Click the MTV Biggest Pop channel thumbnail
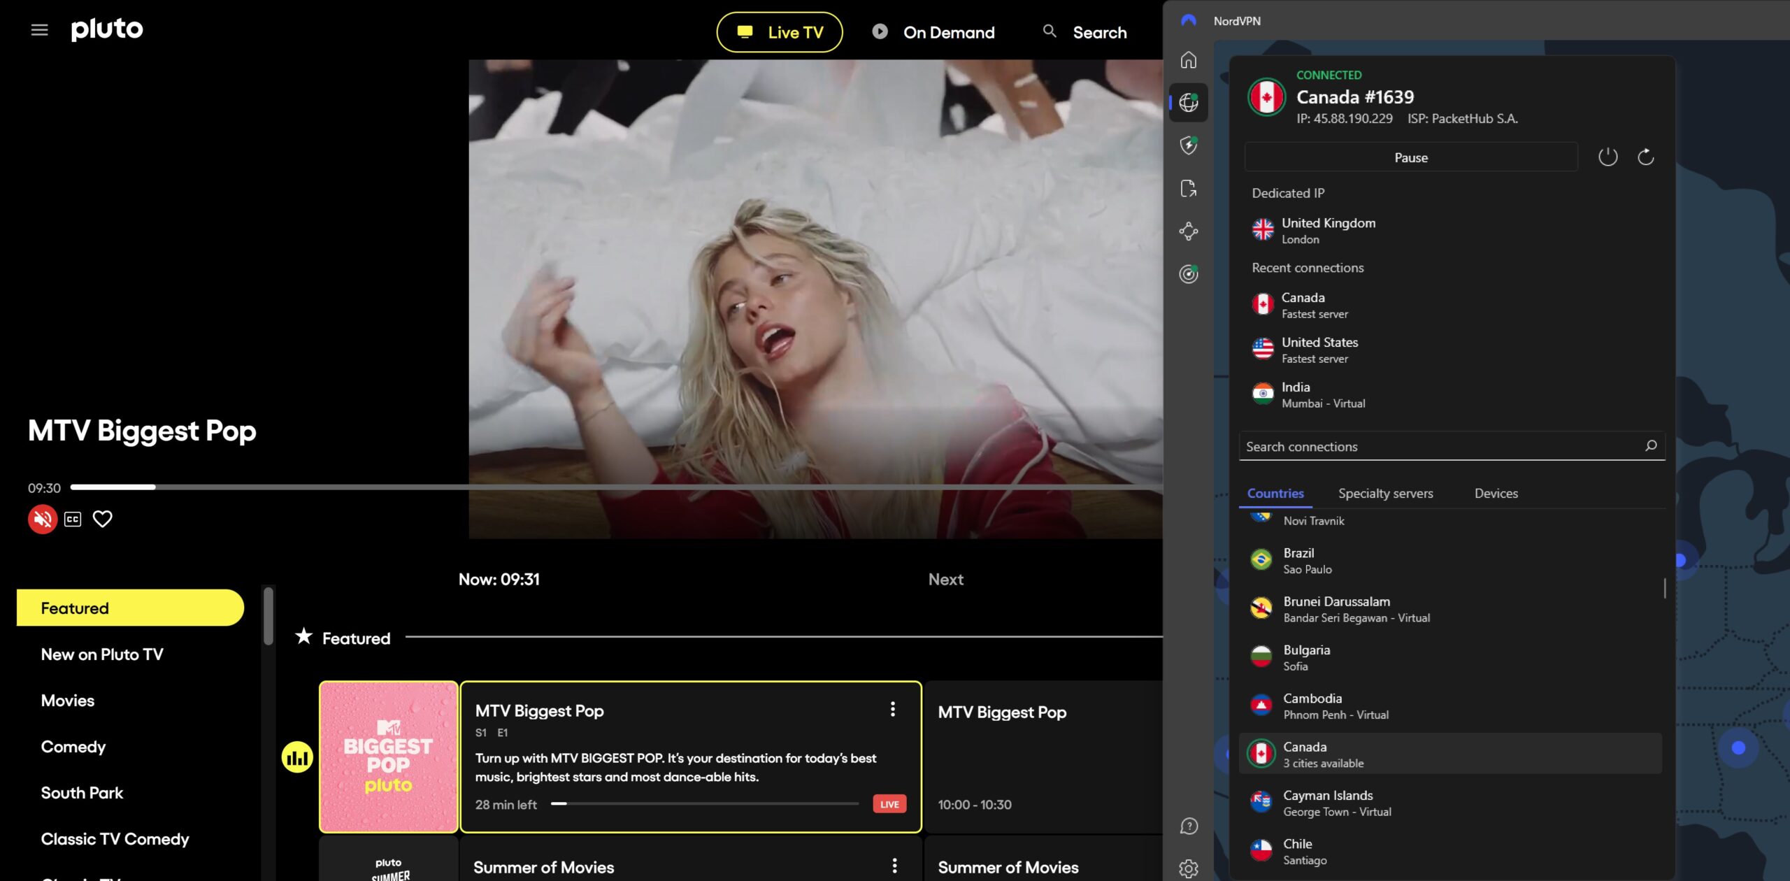1790x881 pixels. 389,757
